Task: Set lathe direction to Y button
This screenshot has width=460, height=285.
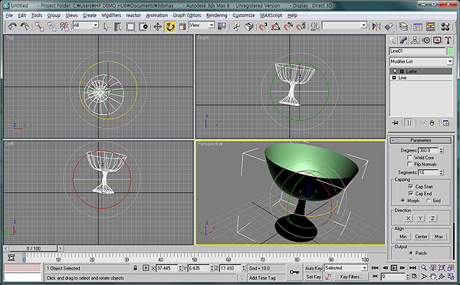Action: pos(420,218)
